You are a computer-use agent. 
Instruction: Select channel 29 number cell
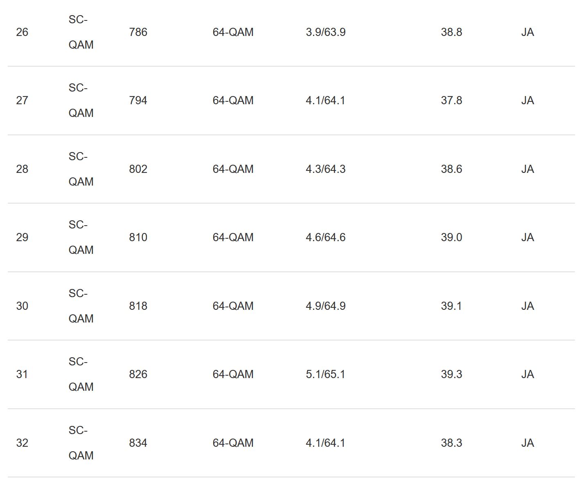(22, 237)
